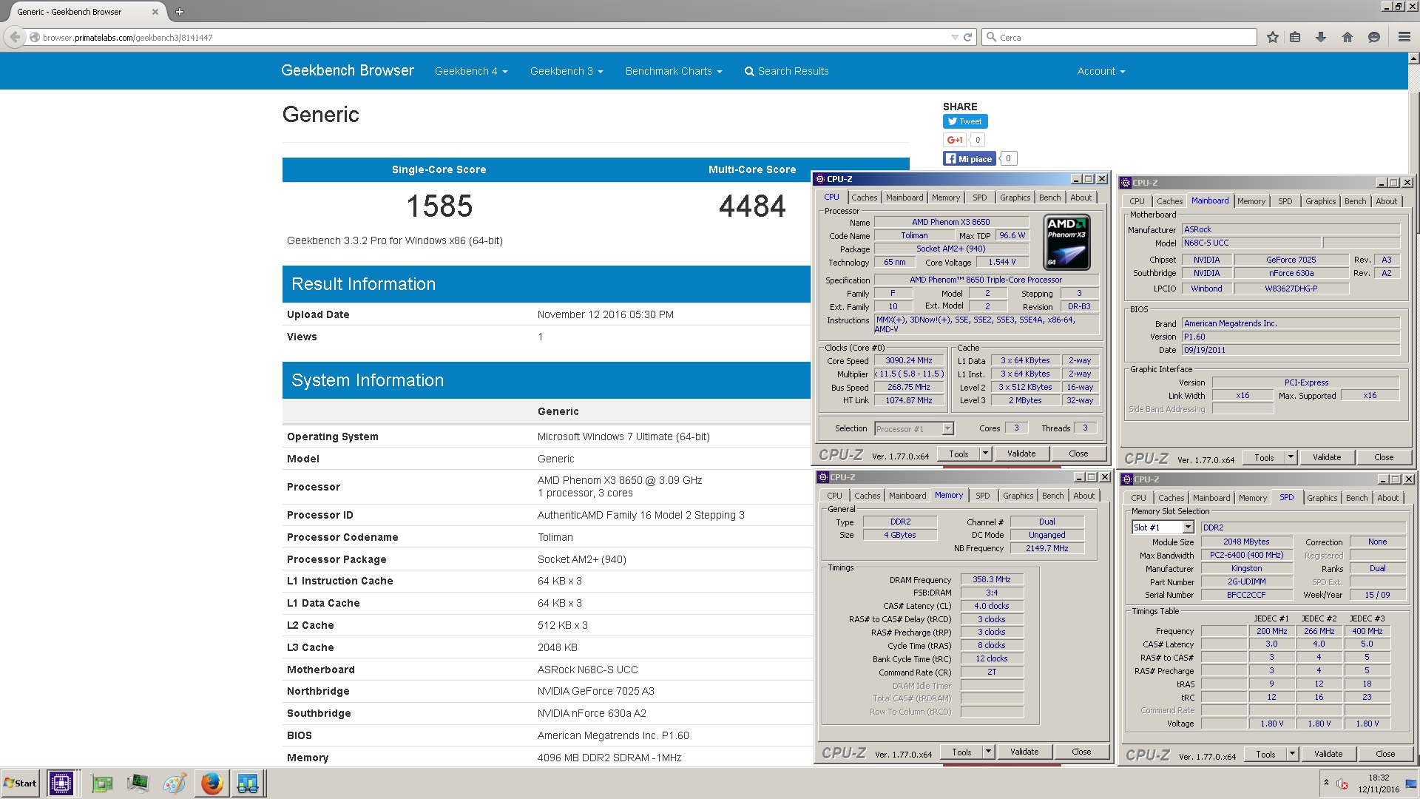
Task: Open the Windows Start menu
Action: tap(20, 783)
